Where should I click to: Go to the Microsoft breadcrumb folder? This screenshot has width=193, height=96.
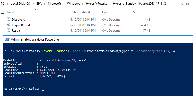(x=55, y=4)
